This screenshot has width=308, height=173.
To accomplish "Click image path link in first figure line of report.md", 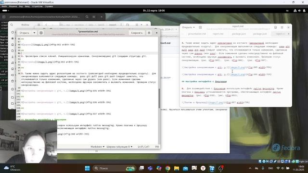I will click(237, 67).
